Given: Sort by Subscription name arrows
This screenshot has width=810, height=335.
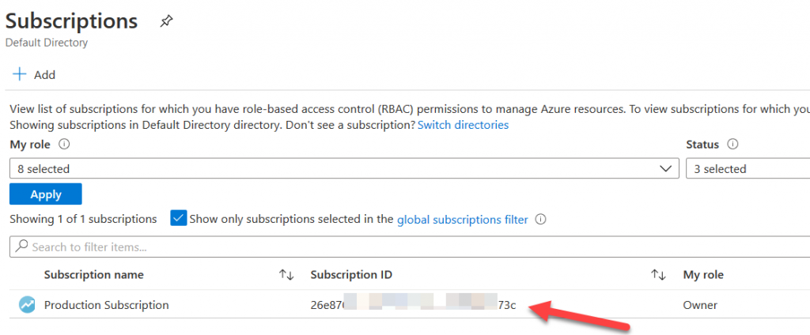Looking at the screenshot, I should [x=286, y=275].
